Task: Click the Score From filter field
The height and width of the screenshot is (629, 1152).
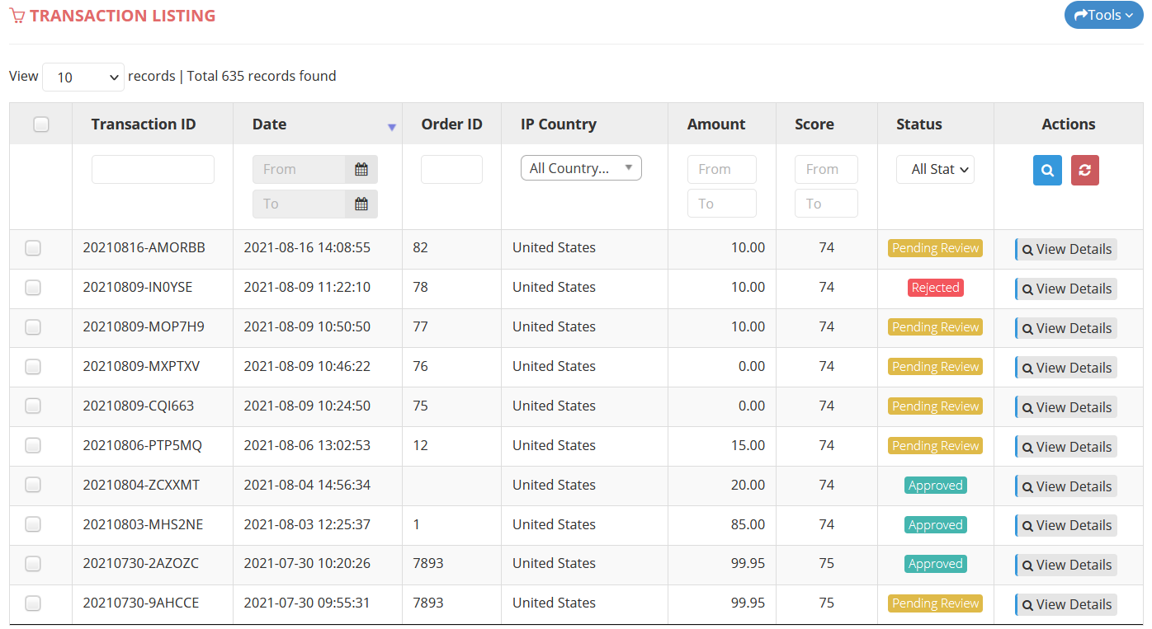Action: pos(826,169)
